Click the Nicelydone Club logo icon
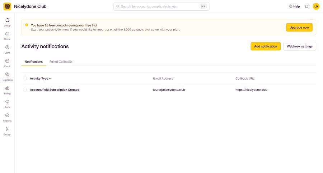Viewport: 323px width, 173px height. (x=7, y=6)
